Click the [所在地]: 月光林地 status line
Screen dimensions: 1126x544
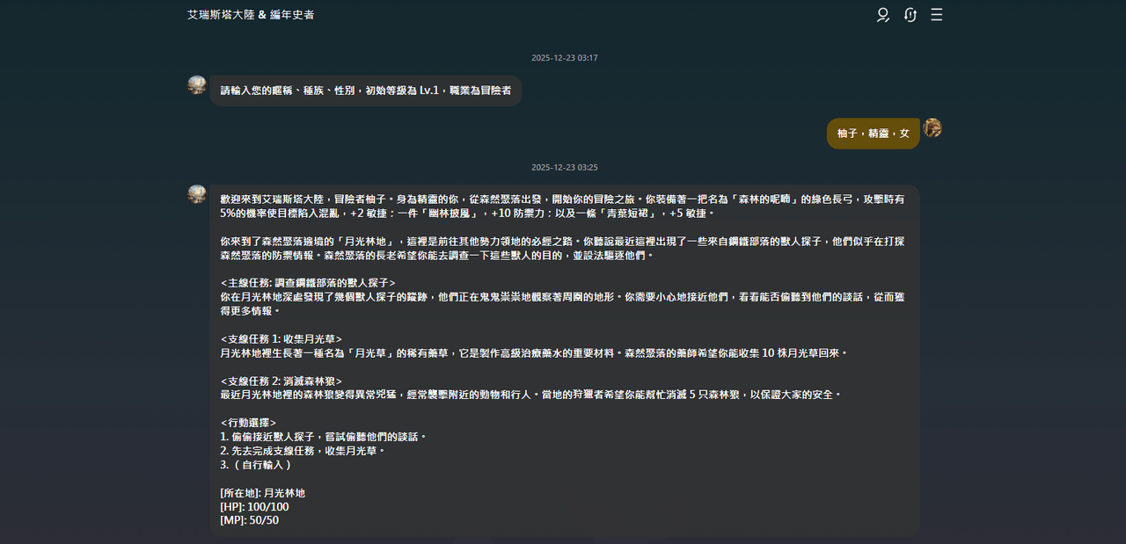[x=262, y=493]
